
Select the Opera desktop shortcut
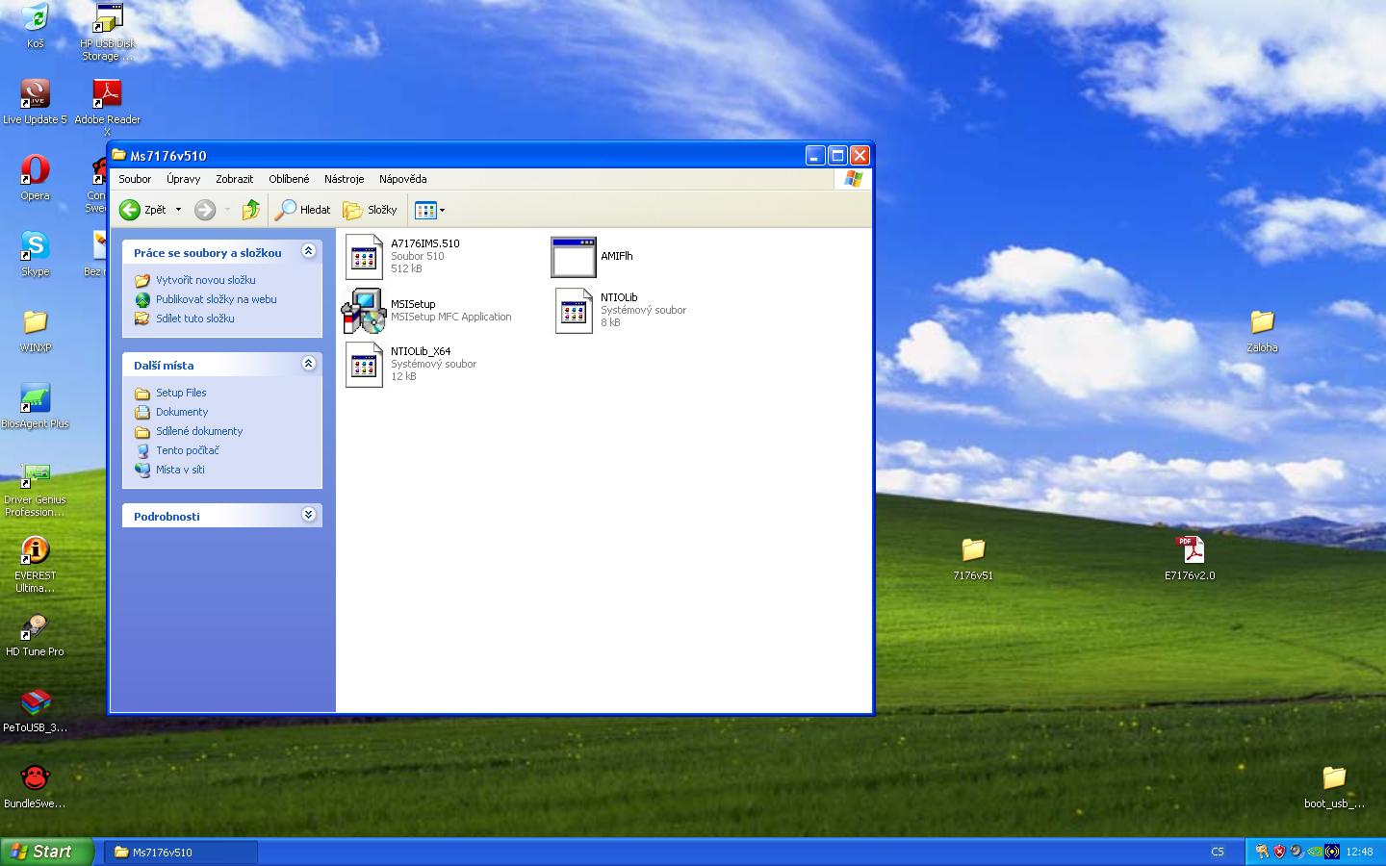(36, 171)
